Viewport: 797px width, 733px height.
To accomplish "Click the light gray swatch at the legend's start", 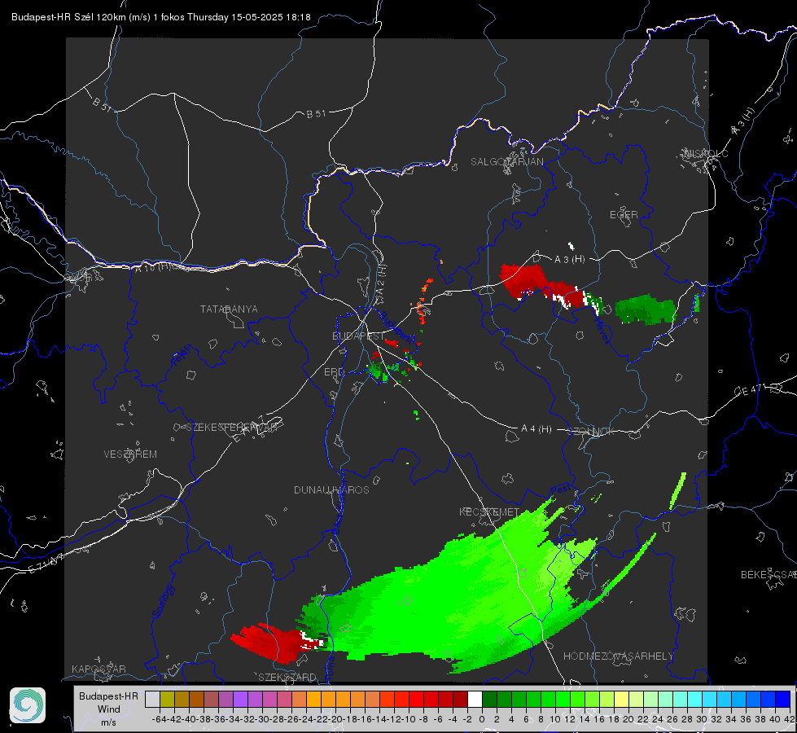I will point(152,699).
